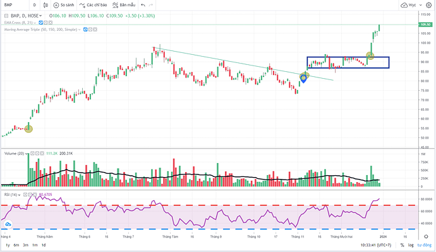Expand dropdown arrow next to Wyc layout

coord(420,5)
